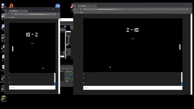The width and height of the screenshot is (194, 109).
Task: Click the second bookmarks bar page icon in right window
Action: click(78, 12)
